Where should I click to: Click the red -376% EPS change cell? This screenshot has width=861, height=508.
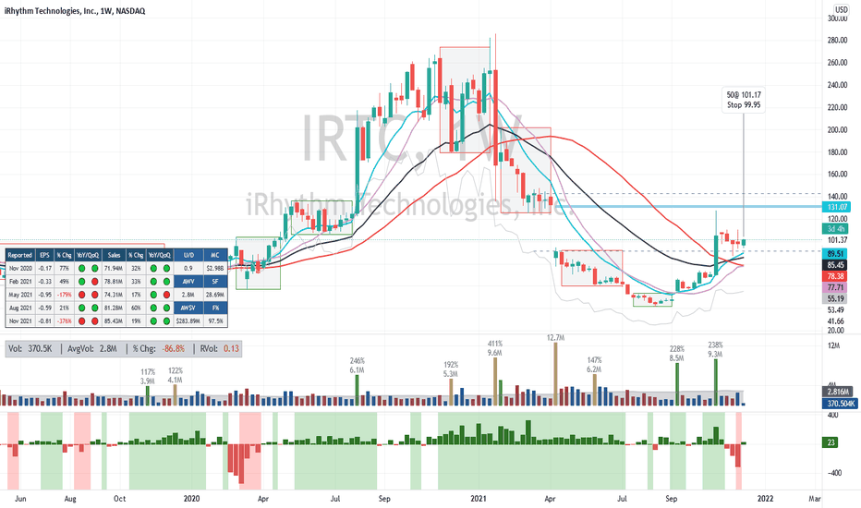65,321
